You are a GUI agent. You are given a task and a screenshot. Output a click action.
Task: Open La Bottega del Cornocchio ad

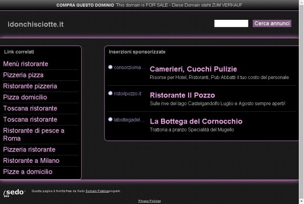point(196,121)
